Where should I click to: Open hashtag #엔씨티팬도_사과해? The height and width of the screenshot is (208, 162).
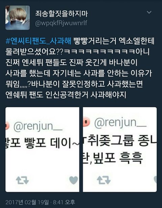(x=38, y=41)
